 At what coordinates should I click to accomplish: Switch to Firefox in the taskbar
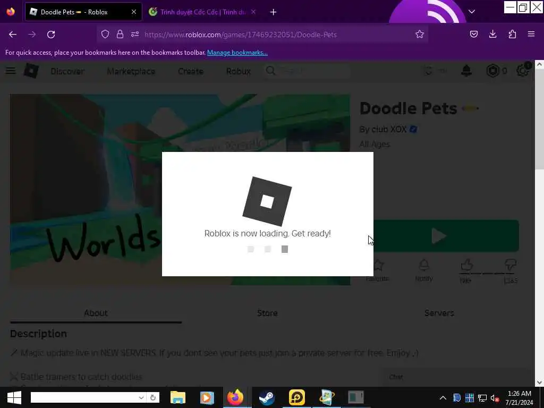click(x=235, y=397)
